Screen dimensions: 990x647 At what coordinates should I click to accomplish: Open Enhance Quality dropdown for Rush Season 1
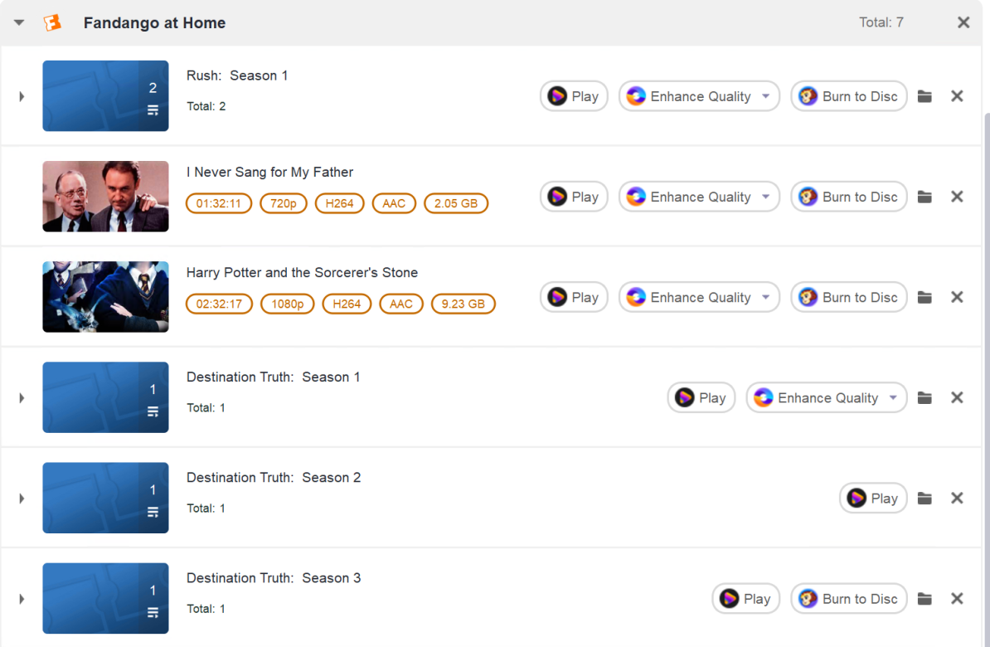tap(766, 96)
